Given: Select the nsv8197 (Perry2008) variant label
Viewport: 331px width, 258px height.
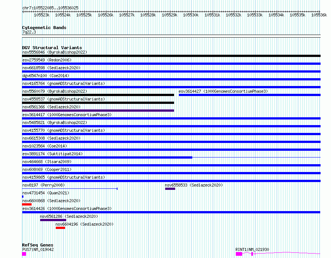Looking at the screenshot, I should tap(43, 185).
